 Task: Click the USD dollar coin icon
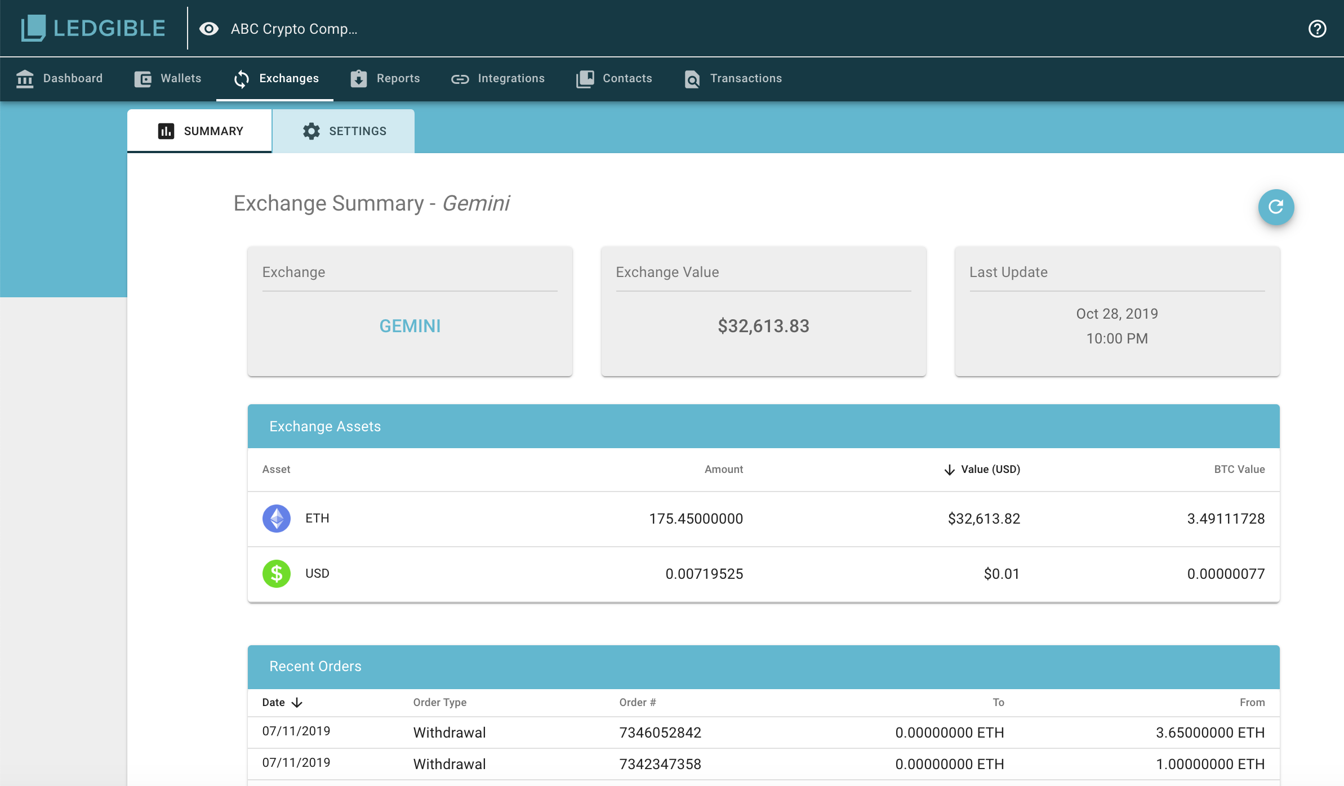coord(277,574)
